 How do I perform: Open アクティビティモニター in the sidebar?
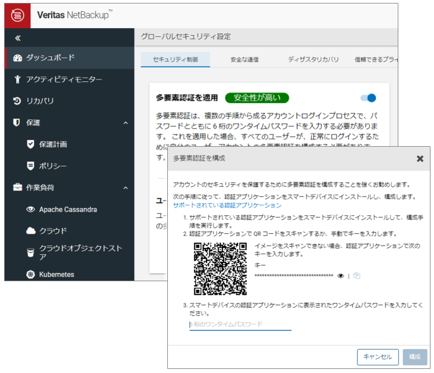70,80
